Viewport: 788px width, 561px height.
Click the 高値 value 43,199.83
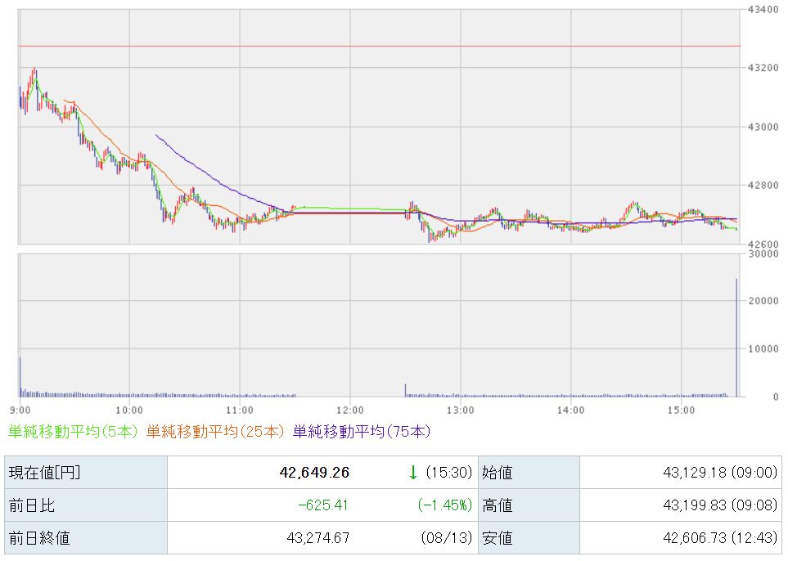pos(695,505)
